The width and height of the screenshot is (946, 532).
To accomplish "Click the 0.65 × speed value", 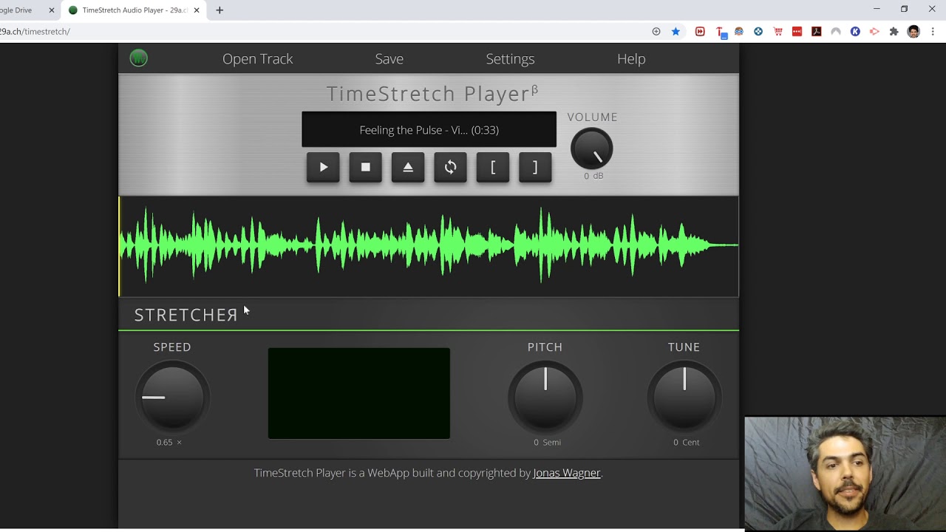I will tap(169, 442).
